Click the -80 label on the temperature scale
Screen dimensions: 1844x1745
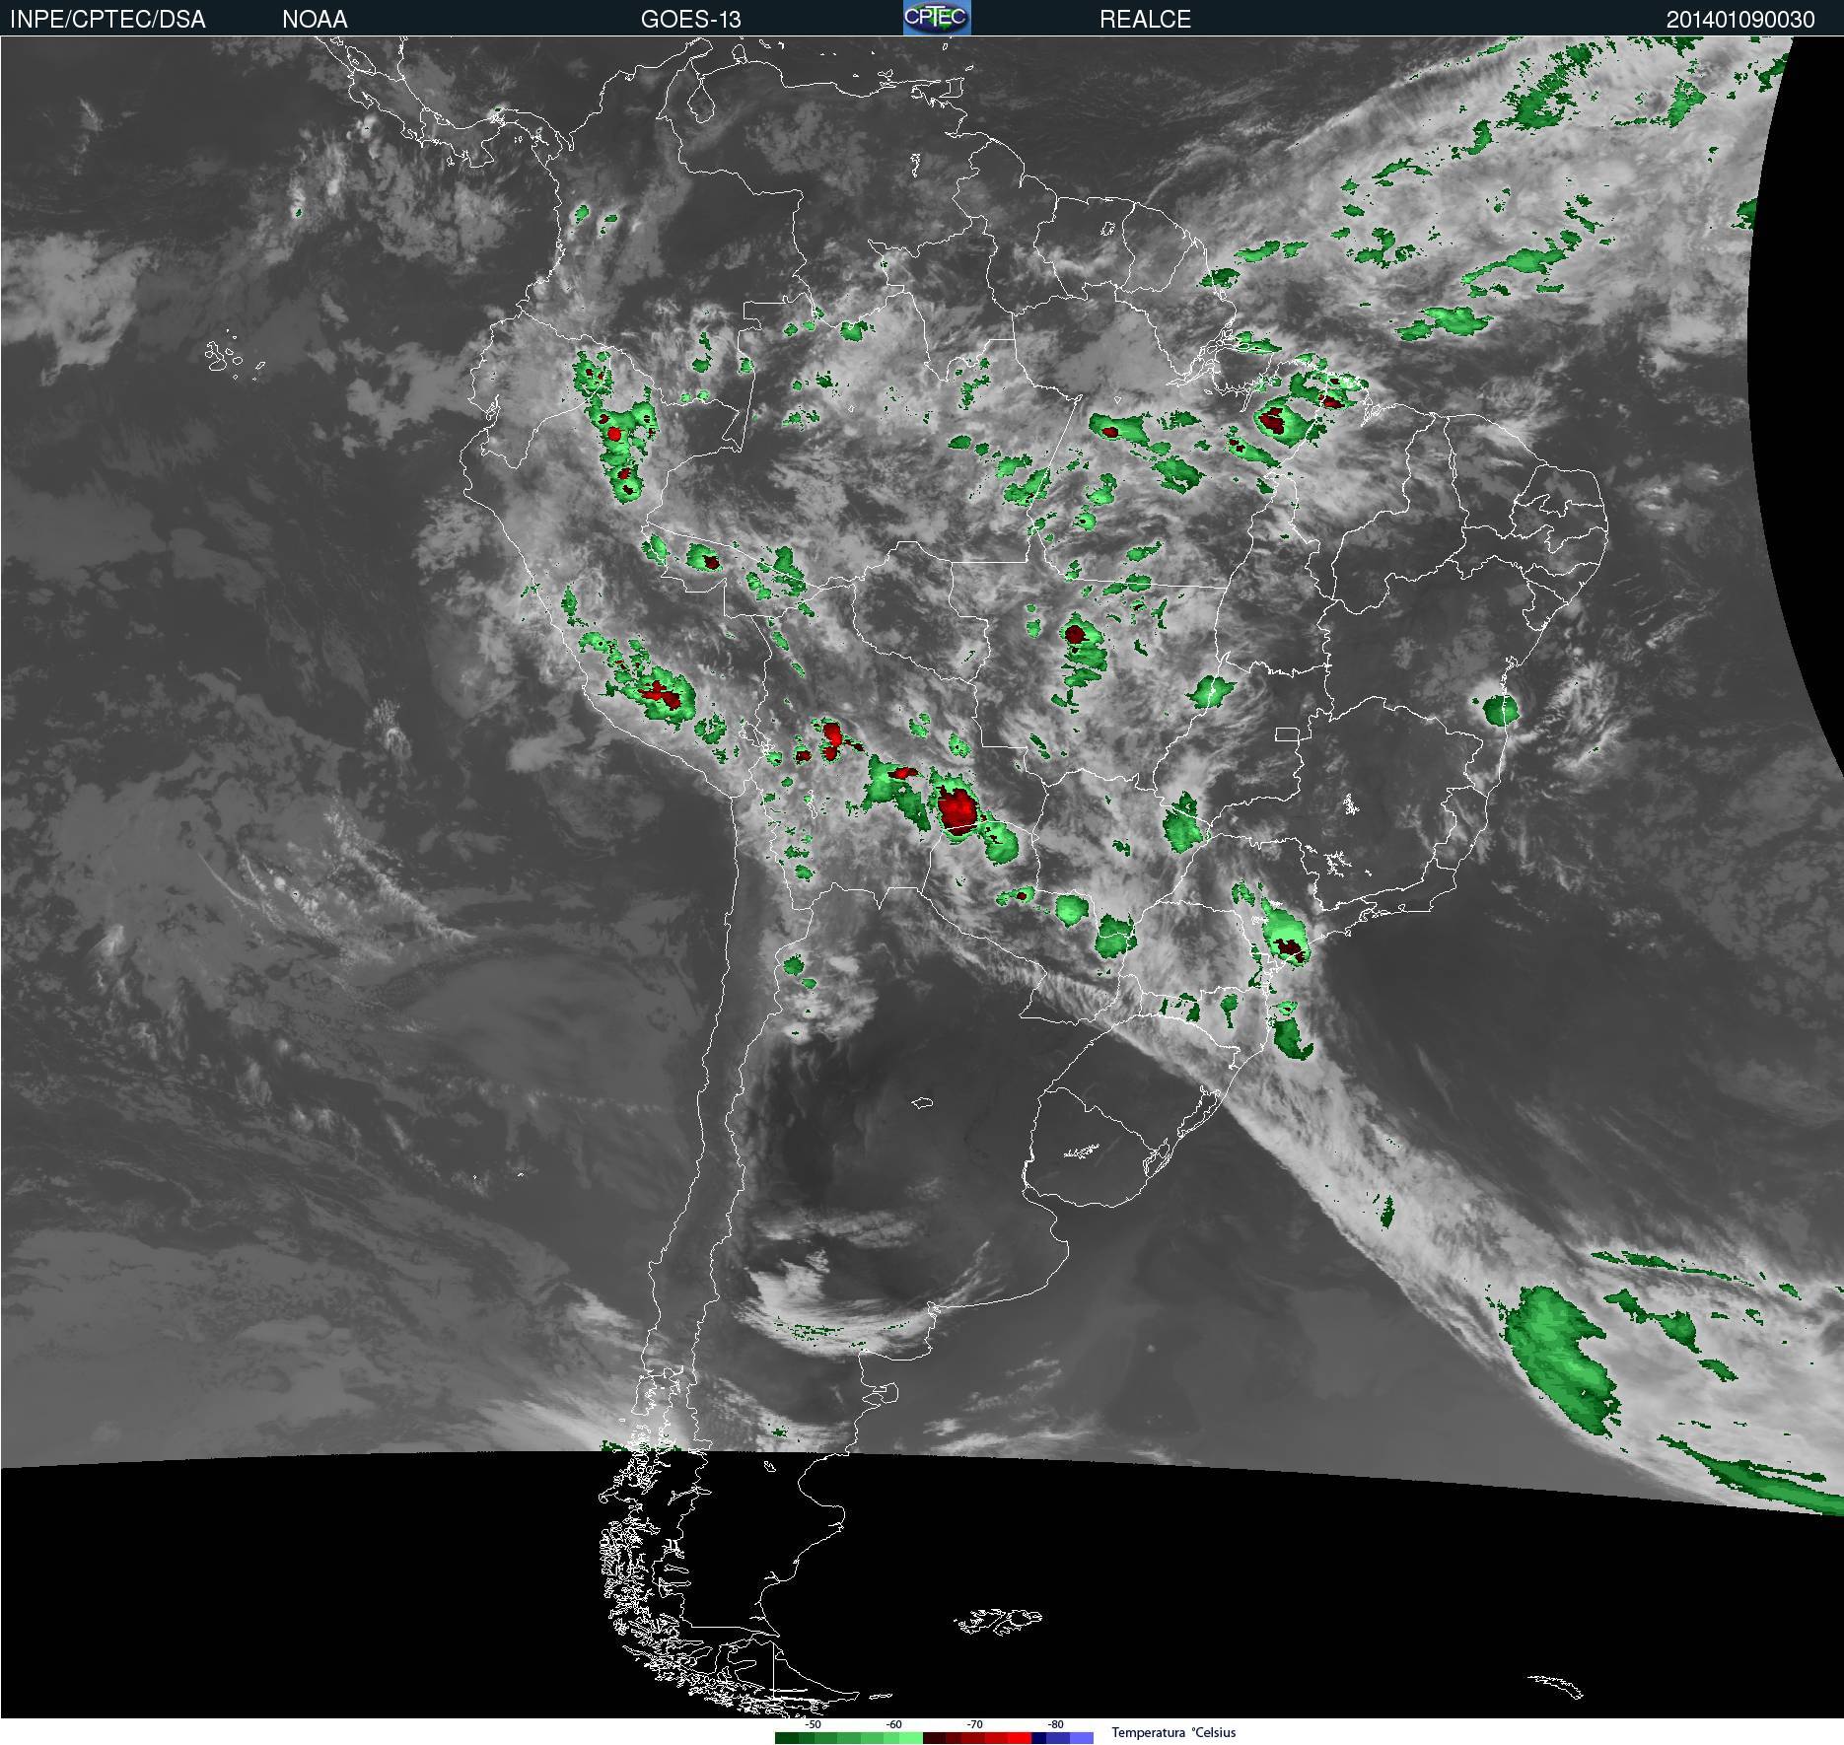(1055, 1724)
